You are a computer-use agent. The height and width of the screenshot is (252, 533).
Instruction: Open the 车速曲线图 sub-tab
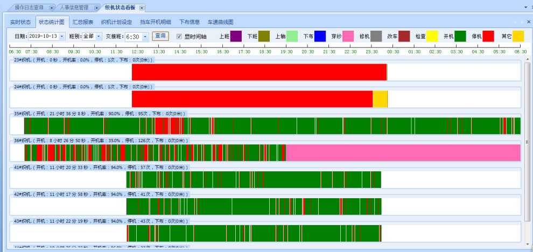pyautogui.click(x=221, y=22)
